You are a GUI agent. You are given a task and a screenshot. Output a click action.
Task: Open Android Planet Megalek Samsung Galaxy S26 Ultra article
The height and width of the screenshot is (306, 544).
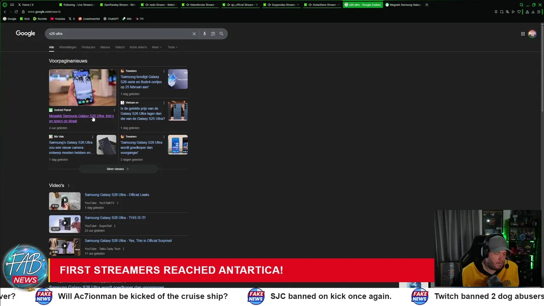click(x=81, y=118)
